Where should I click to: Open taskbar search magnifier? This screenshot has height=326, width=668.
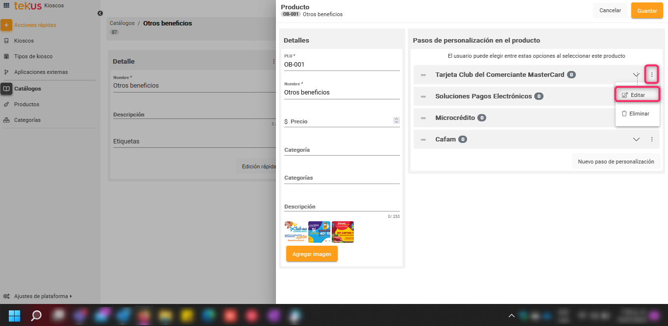tap(36, 316)
